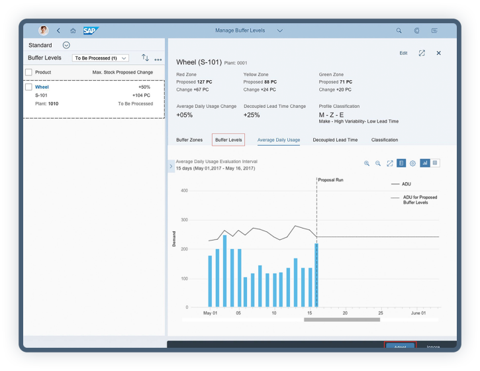480x371 pixels.
Task: Click the Edit button
Action: tap(403, 53)
